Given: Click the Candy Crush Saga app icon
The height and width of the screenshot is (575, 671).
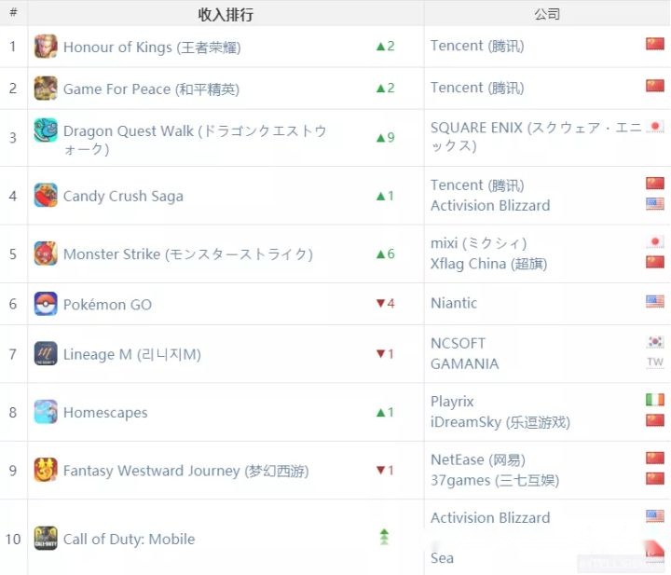Looking at the screenshot, I should pyautogui.click(x=46, y=195).
